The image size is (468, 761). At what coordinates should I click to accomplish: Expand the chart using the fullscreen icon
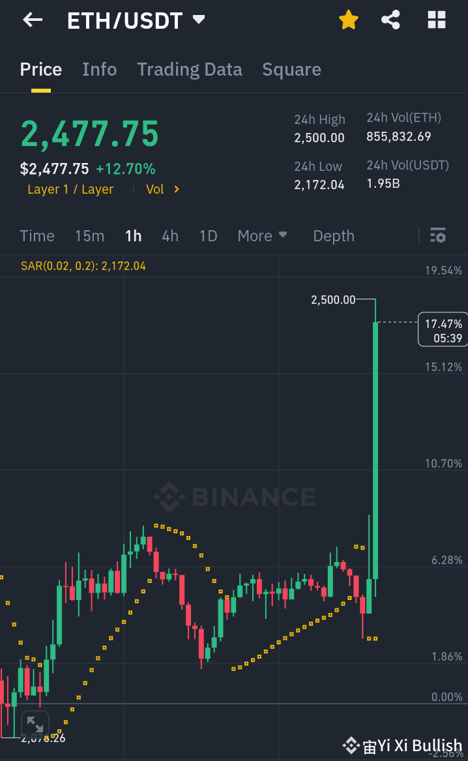35,724
